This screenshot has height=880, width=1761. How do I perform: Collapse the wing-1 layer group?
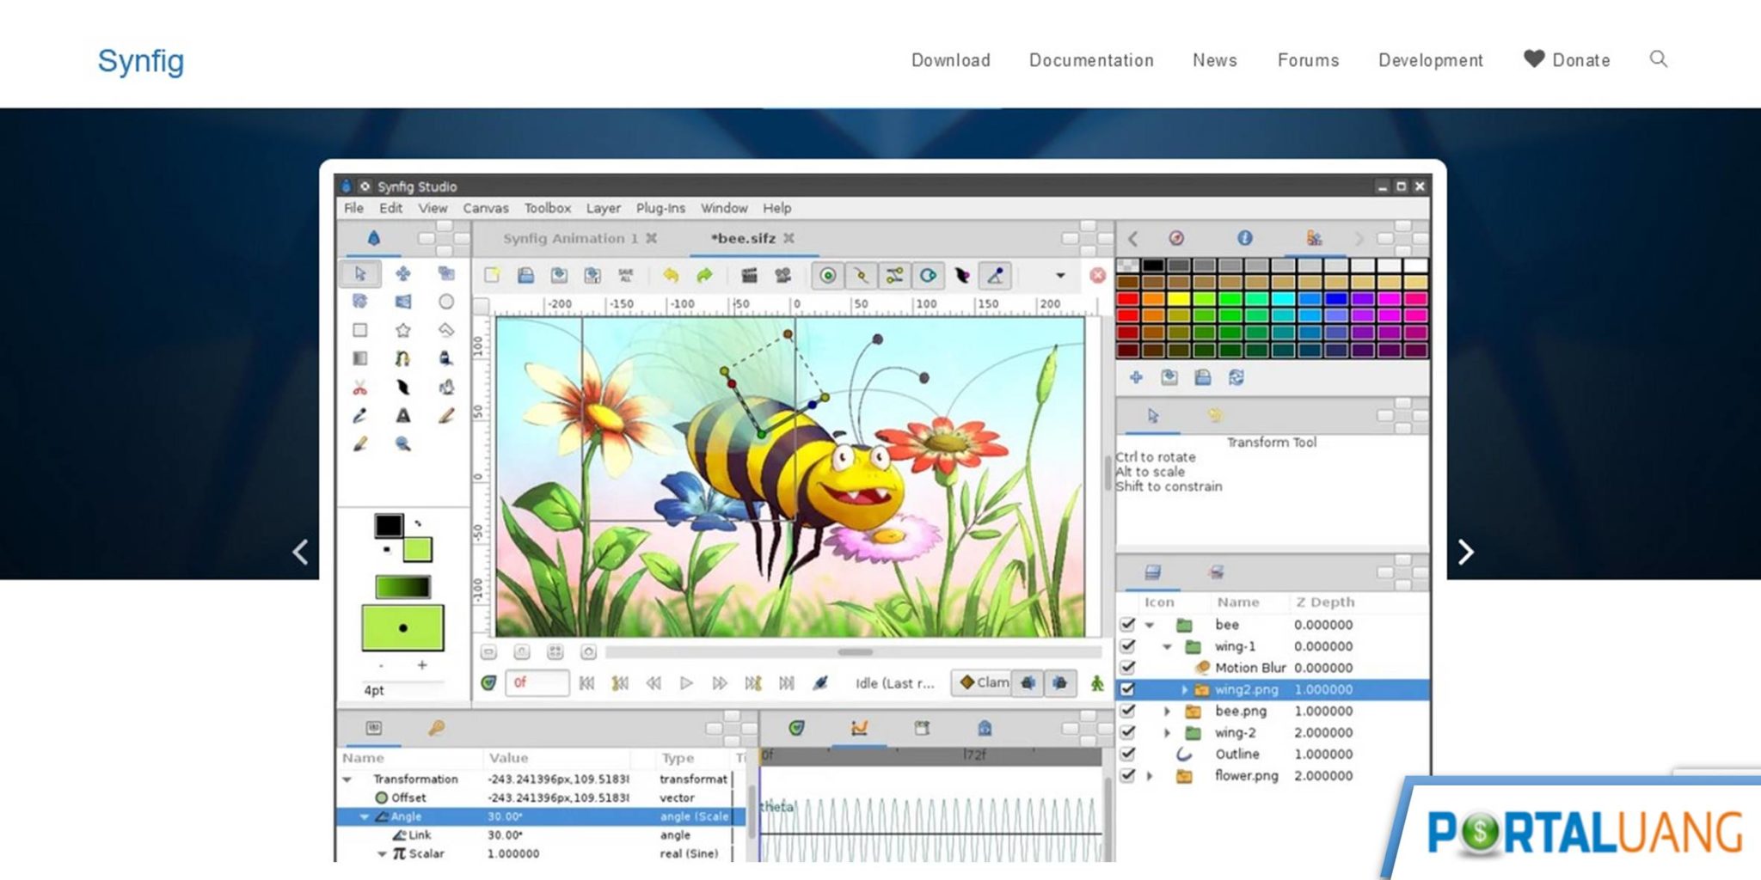coord(1167,647)
